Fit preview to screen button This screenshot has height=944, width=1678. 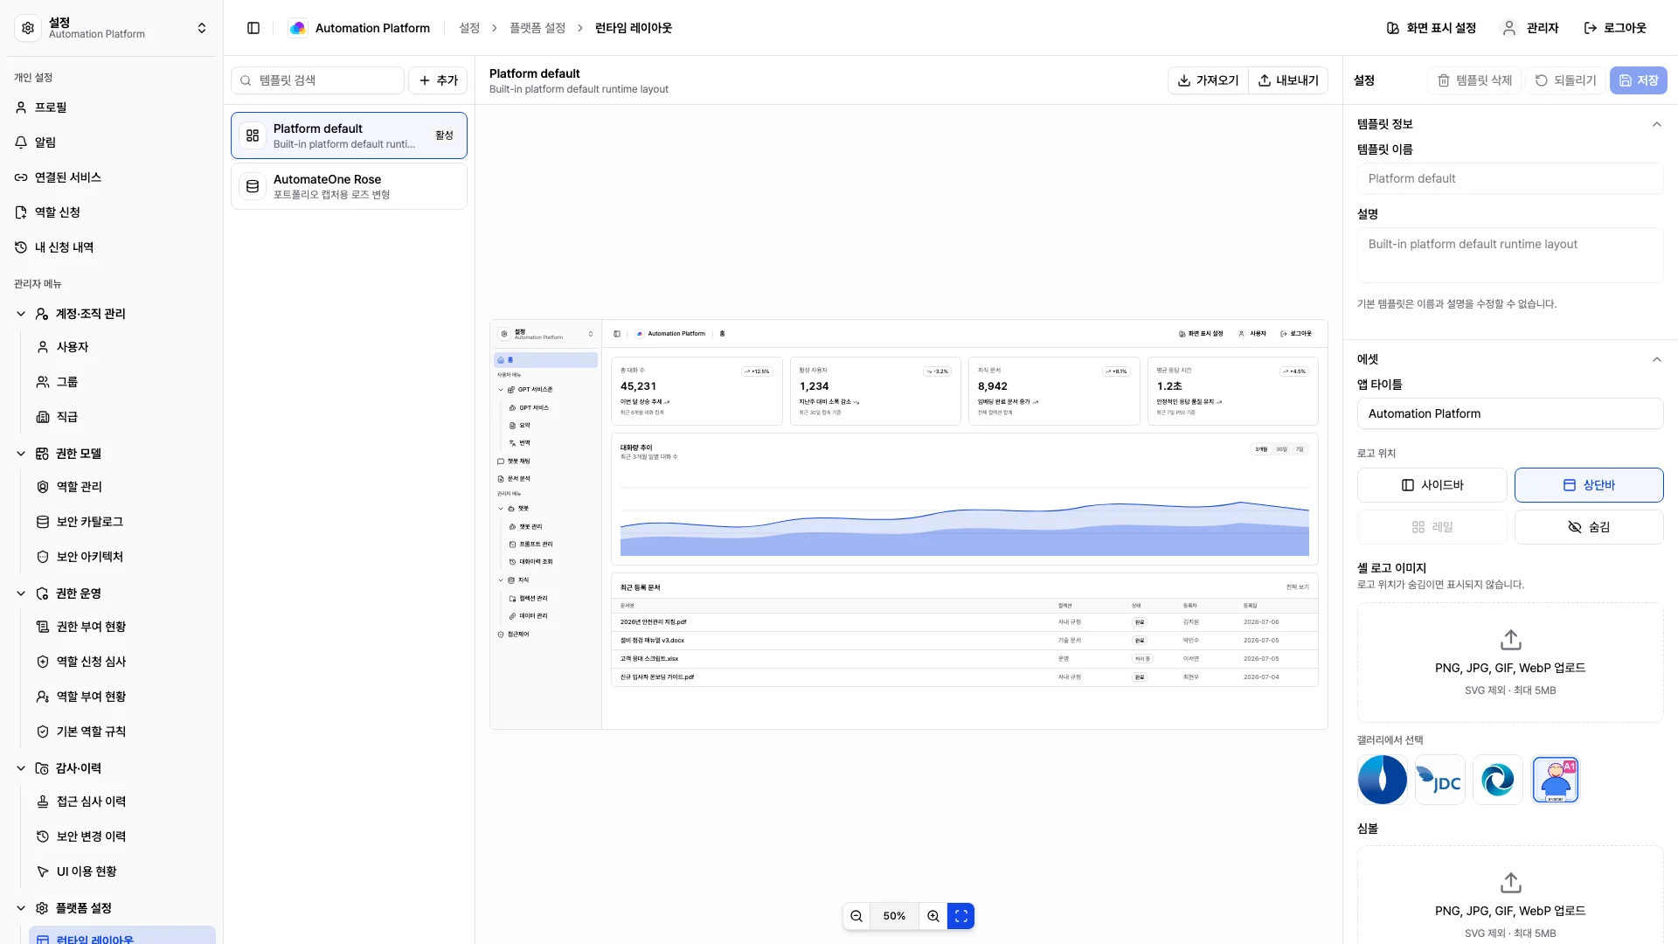click(x=961, y=916)
